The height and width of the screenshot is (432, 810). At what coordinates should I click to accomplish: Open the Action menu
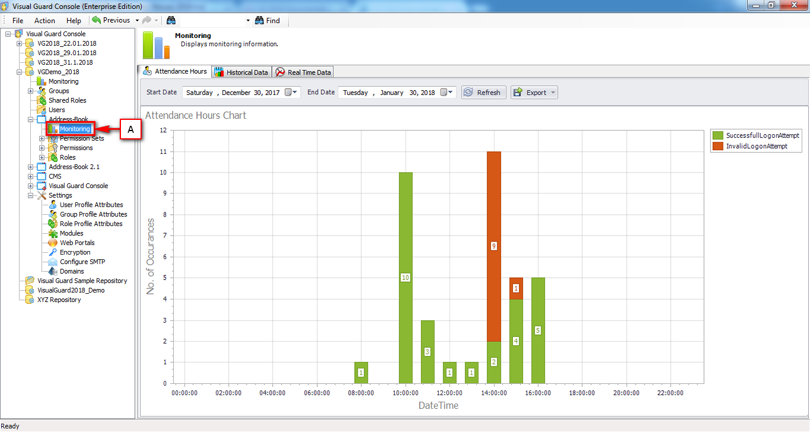coord(44,20)
